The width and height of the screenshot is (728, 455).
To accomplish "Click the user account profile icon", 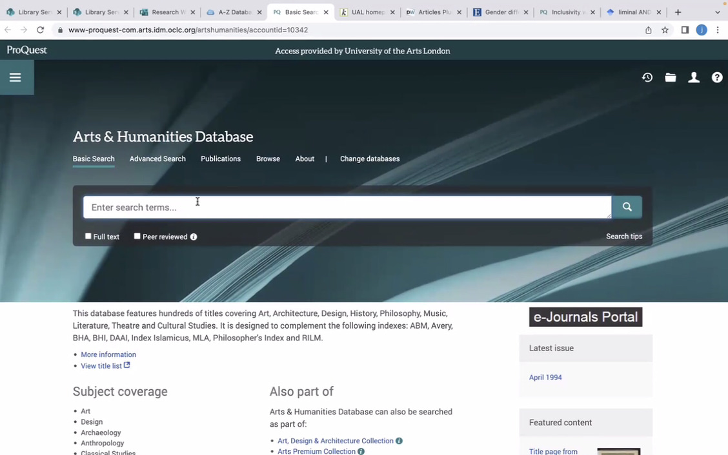I will tap(694, 77).
